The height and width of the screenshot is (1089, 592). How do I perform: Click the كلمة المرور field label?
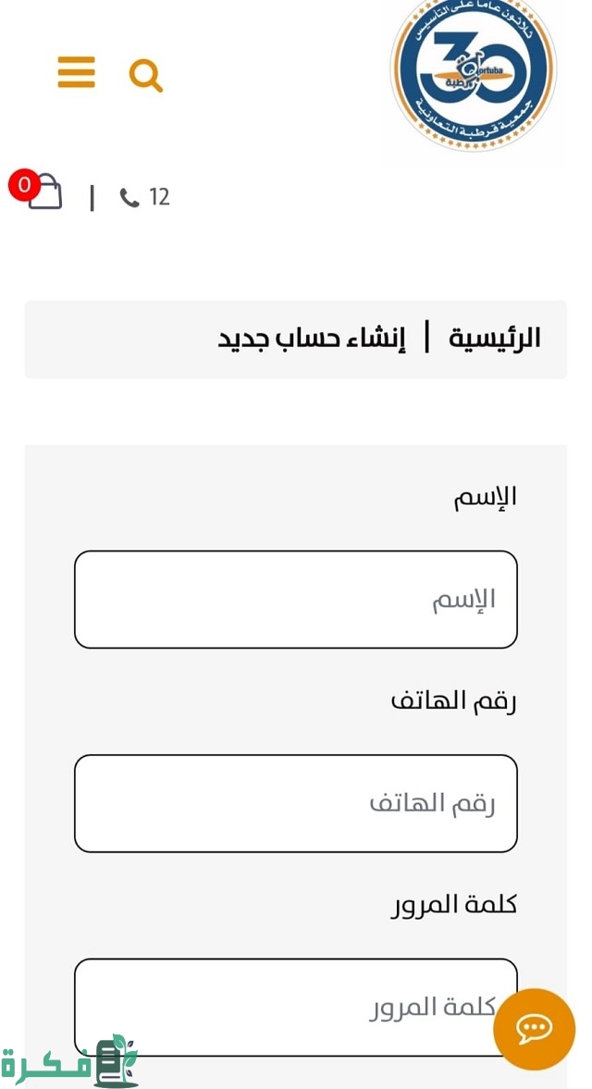tap(453, 904)
